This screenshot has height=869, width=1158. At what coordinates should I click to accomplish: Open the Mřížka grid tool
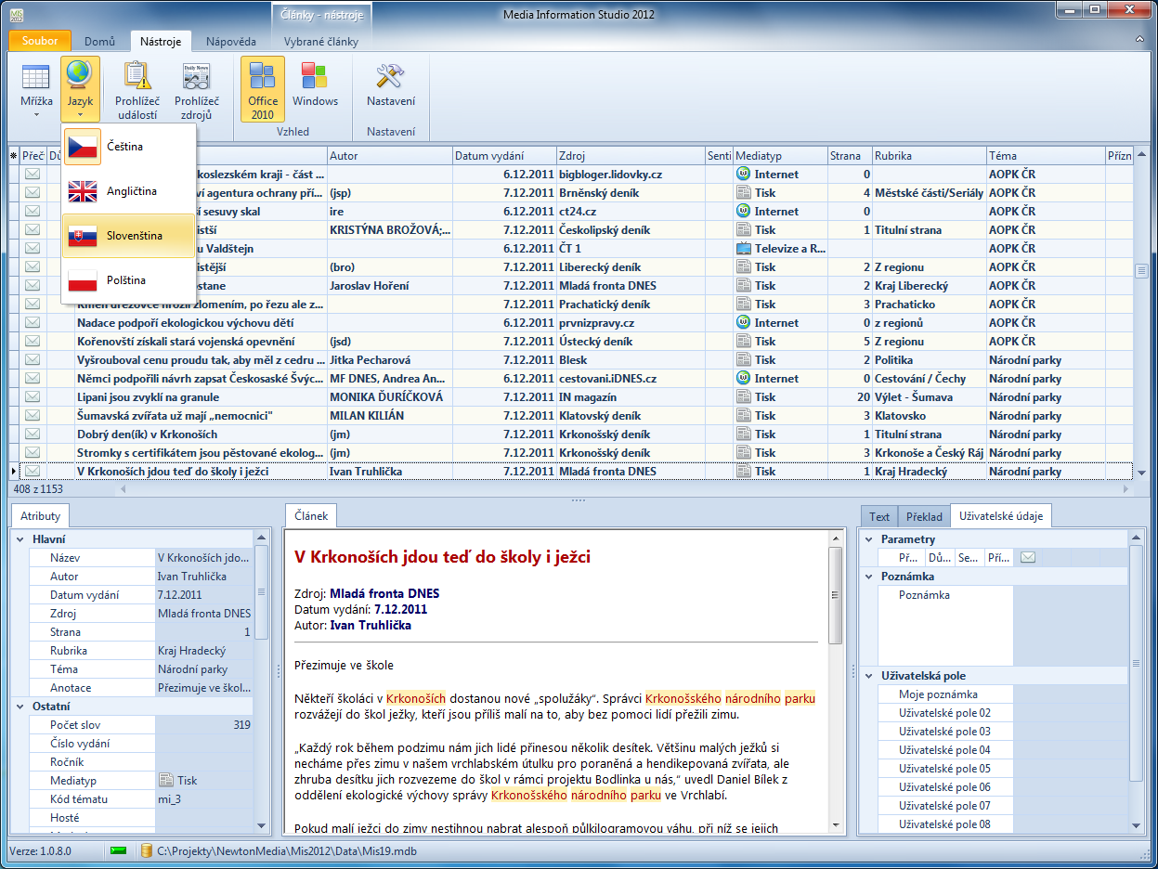[36, 89]
